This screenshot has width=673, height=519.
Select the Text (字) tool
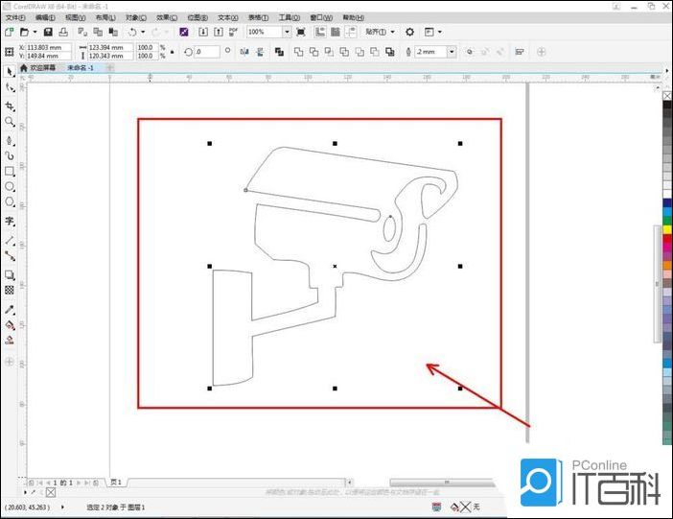click(x=10, y=221)
